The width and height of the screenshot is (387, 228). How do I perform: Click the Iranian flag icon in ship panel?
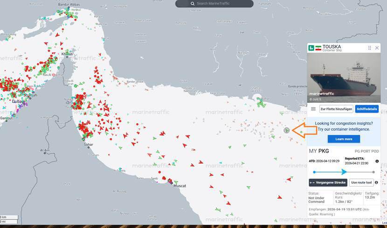click(318, 48)
